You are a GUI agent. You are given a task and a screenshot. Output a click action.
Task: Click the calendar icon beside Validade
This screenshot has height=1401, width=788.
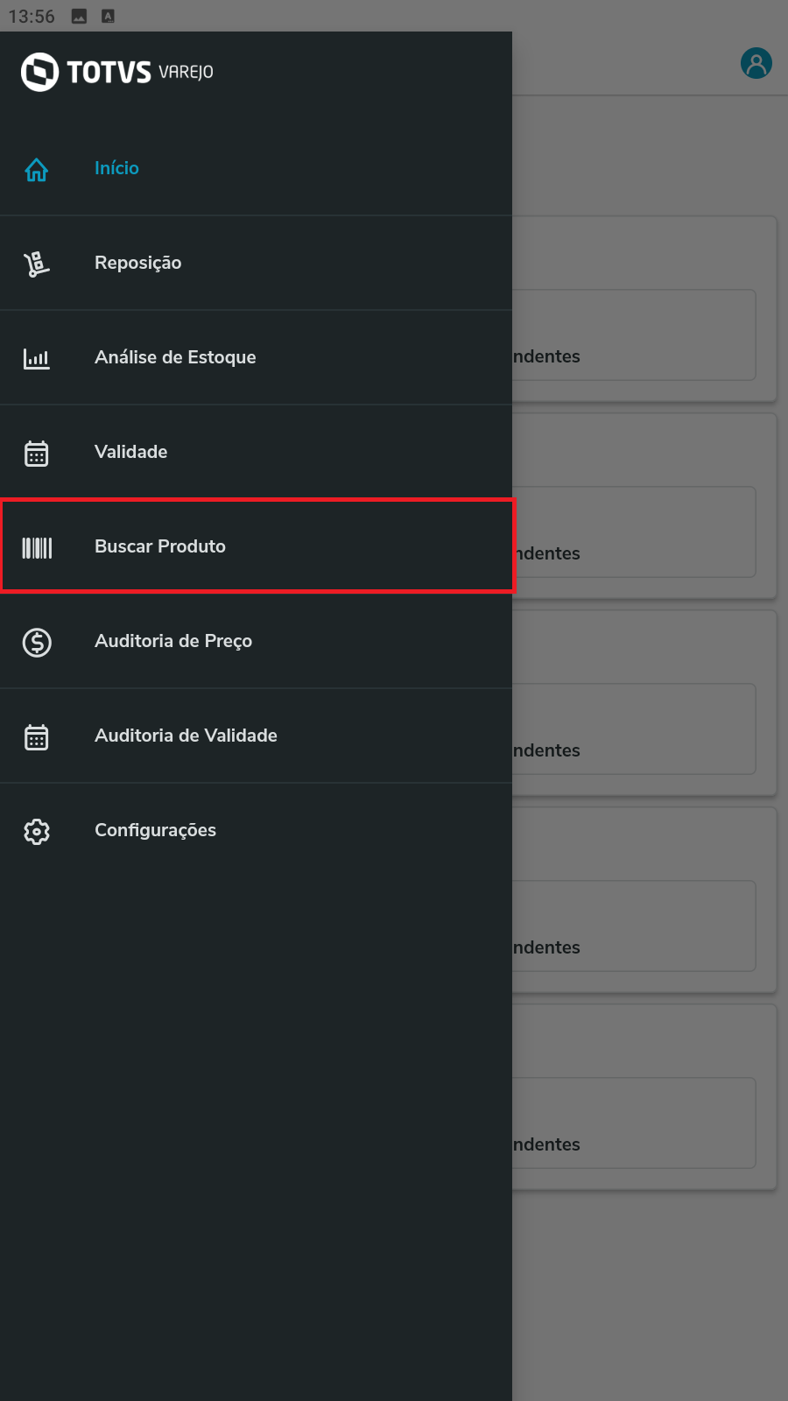[x=37, y=453]
